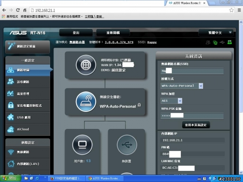This screenshot has width=243, height=182.
Task: Click the reboot button in header
Action: click(x=113, y=33)
